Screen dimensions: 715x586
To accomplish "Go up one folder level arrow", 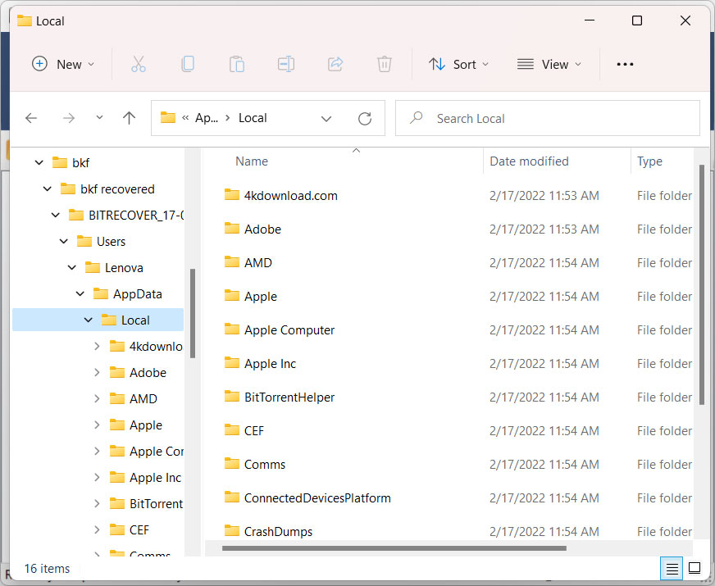I will (129, 119).
